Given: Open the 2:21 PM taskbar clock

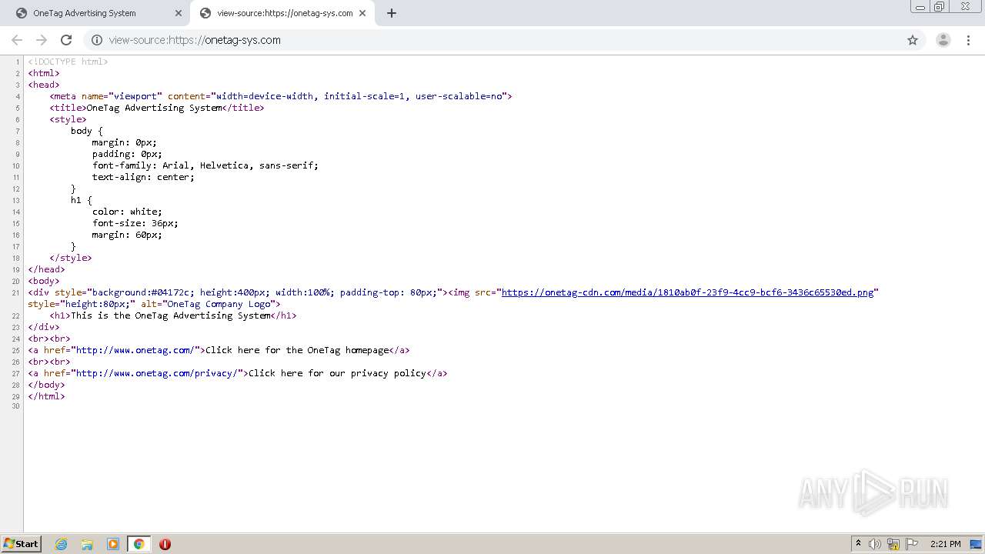Looking at the screenshot, I should [945, 544].
